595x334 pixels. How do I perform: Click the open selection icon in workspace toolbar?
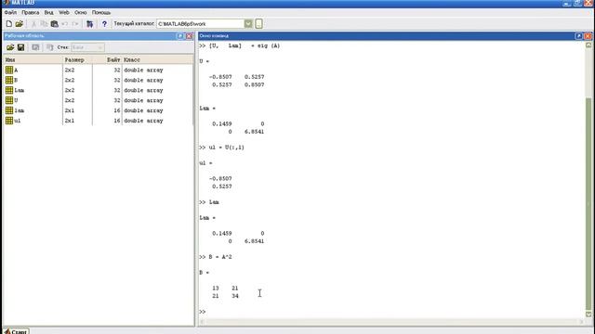click(35, 47)
